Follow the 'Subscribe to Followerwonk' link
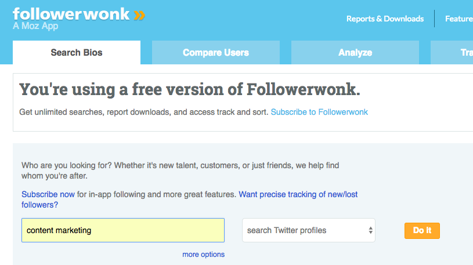473x265 pixels. (319, 112)
